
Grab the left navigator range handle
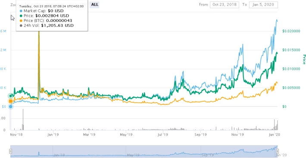point(10,151)
